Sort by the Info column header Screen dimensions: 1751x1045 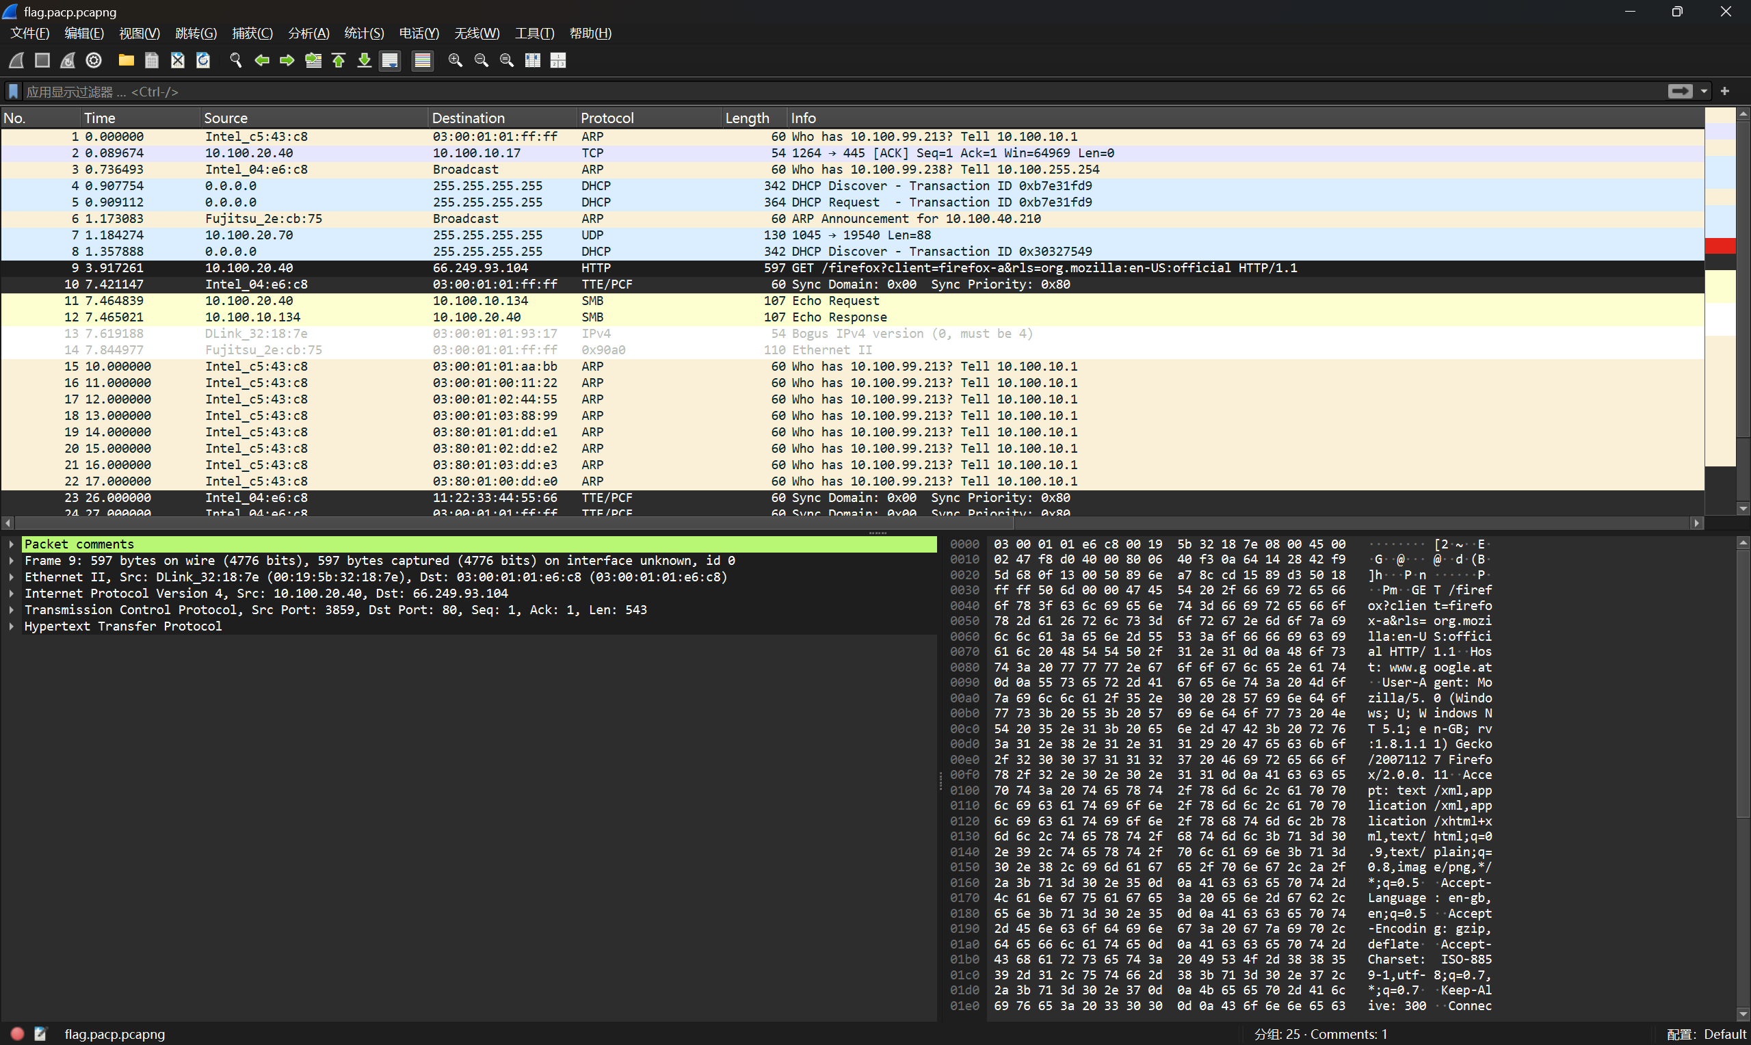click(1246, 118)
